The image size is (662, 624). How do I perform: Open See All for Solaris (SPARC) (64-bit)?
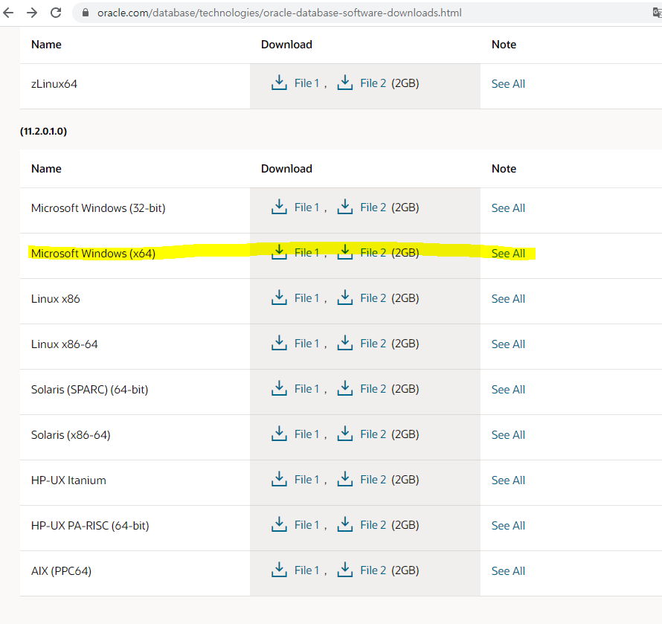click(x=508, y=389)
